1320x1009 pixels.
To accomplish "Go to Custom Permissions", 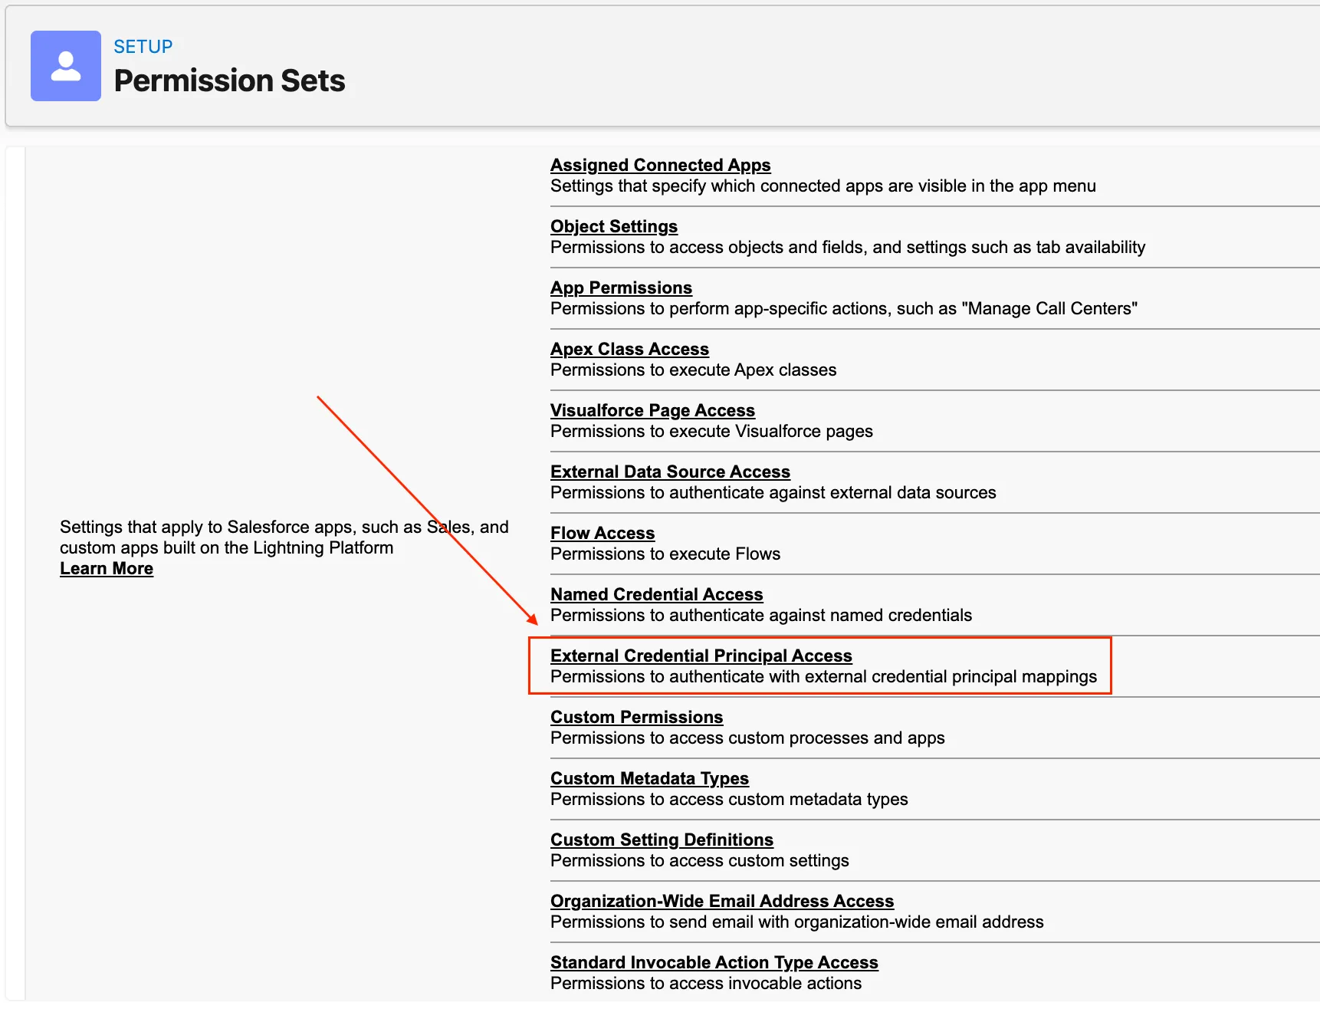I will point(636,718).
